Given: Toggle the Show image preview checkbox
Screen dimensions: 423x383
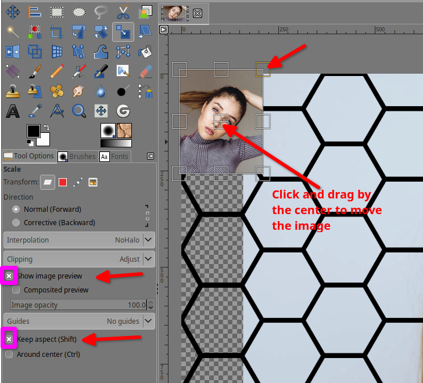Looking at the screenshot, I should pyautogui.click(x=9, y=276).
